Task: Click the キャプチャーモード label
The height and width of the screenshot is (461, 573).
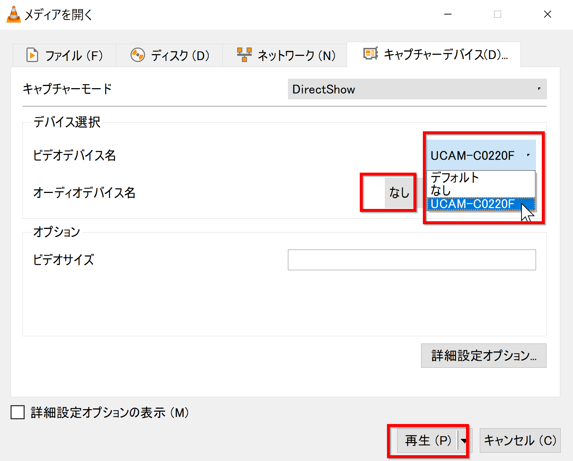Action: point(67,89)
